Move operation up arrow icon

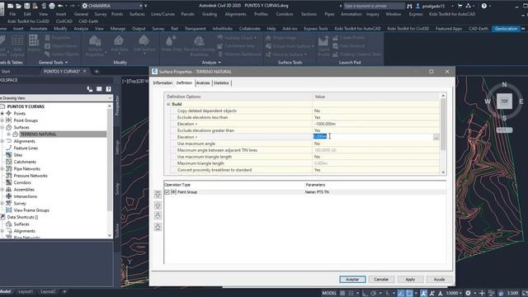158,205
